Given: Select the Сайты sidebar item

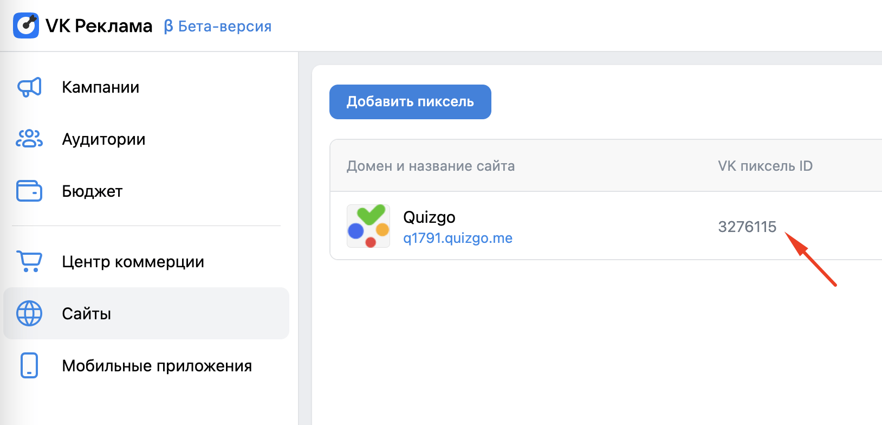Looking at the screenshot, I should 146,313.
